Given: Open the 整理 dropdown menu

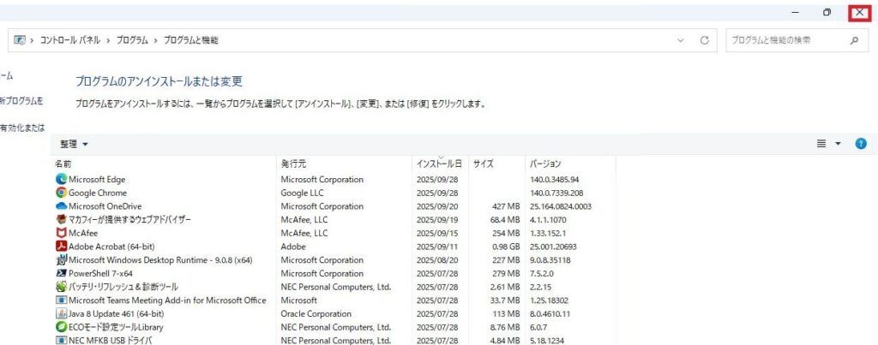Looking at the screenshot, I should point(75,144).
